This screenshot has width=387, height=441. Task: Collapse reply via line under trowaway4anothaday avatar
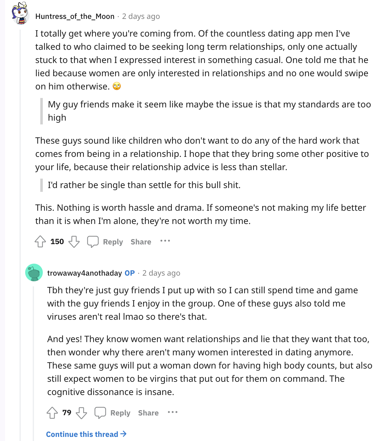click(34, 362)
